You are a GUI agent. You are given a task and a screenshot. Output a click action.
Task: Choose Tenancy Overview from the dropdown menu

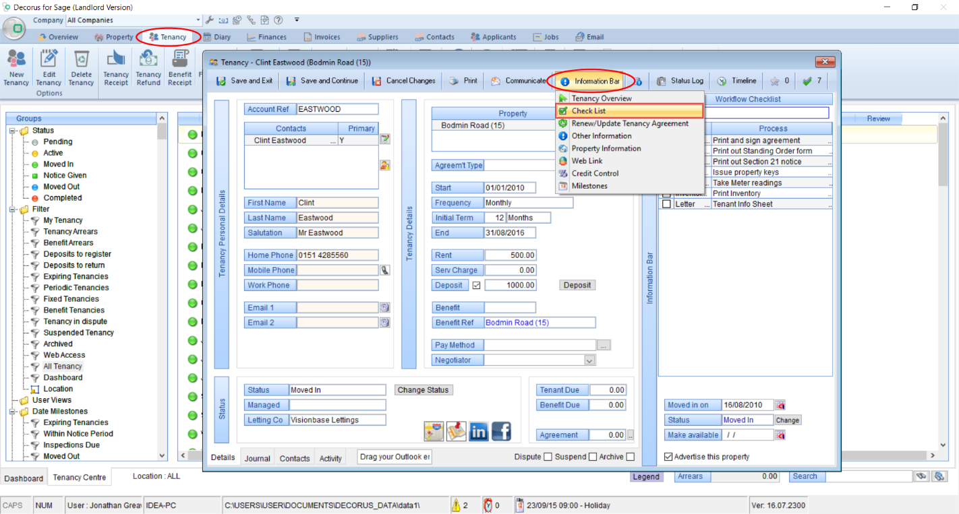click(630, 98)
